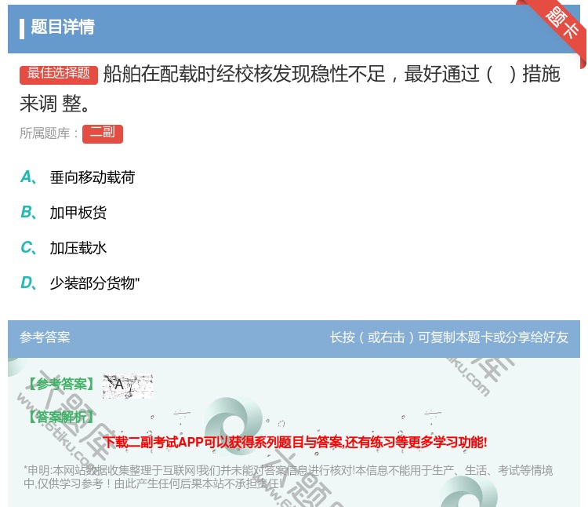Image resolution: width=588 pixels, height=507 pixels.
Task: Click the red 下载二副考试APP promotion link
Action: pos(295,442)
